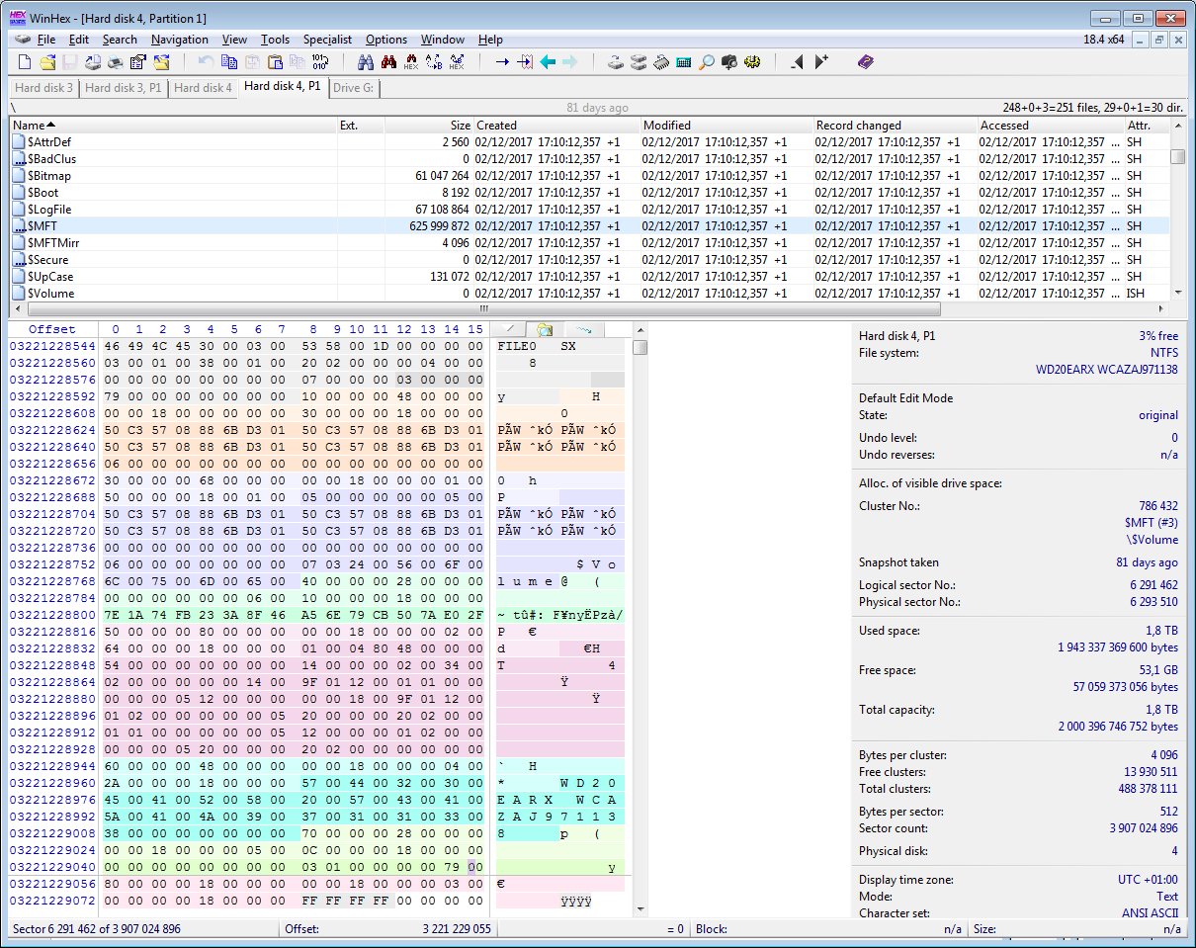Image resolution: width=1196 pixels, height=948 pixels.
Task: Select the $MFT file row
Action: click(x=590, y=225)
